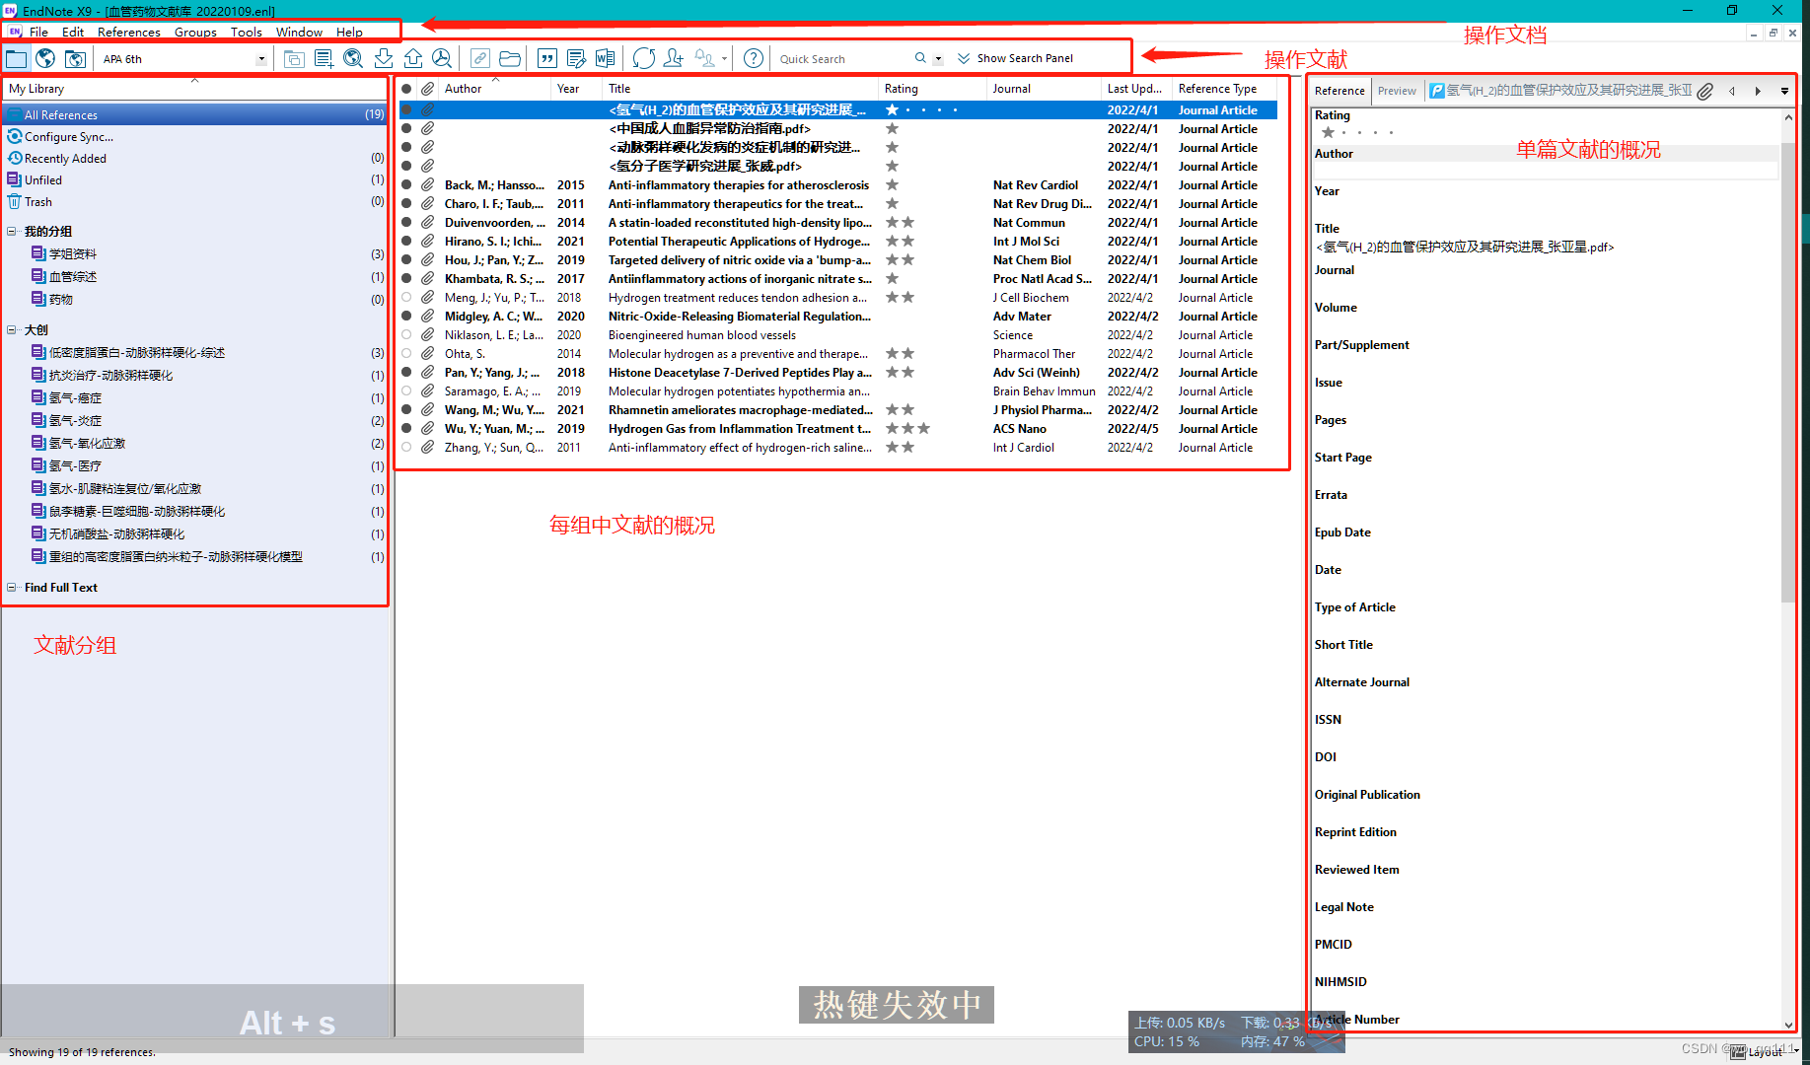Click the Quick Search magnifier icon

pyautogui.click(x=920, y=58)
